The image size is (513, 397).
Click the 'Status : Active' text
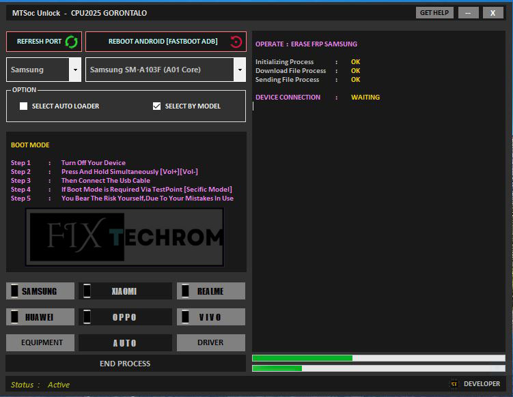tap(40, 385)
